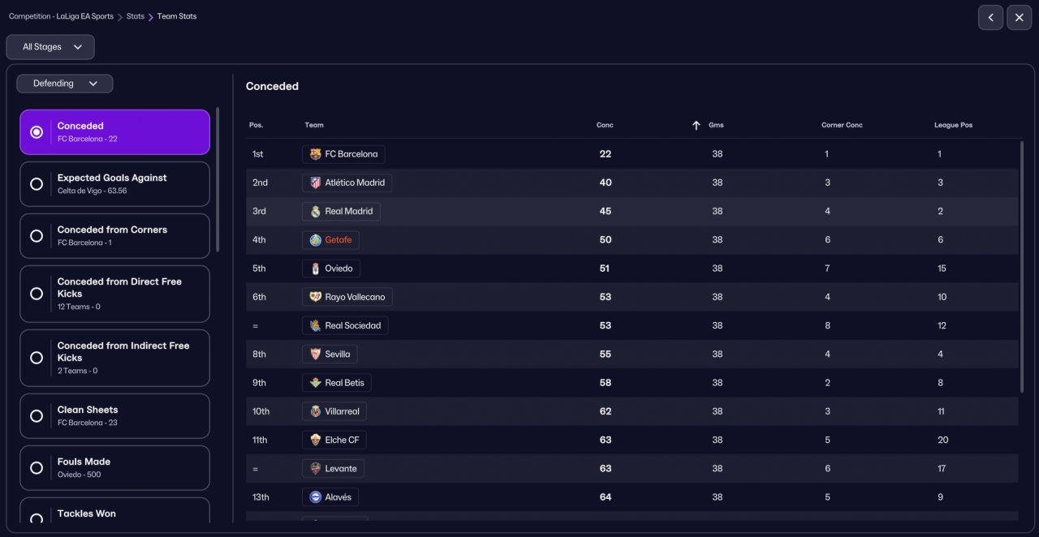Click the Real Madrid crest icon
The image size is (1039, 537).
(x=316, y=212)
